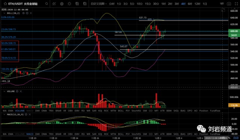Open the chart type line icon
Image resolution: width=240 pixels, height=140 pixels.
coord(54,4)
